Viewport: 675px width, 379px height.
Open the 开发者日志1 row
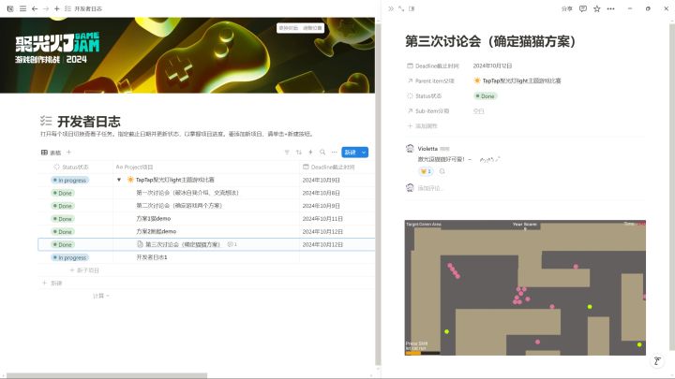click(x=152, y=257)
